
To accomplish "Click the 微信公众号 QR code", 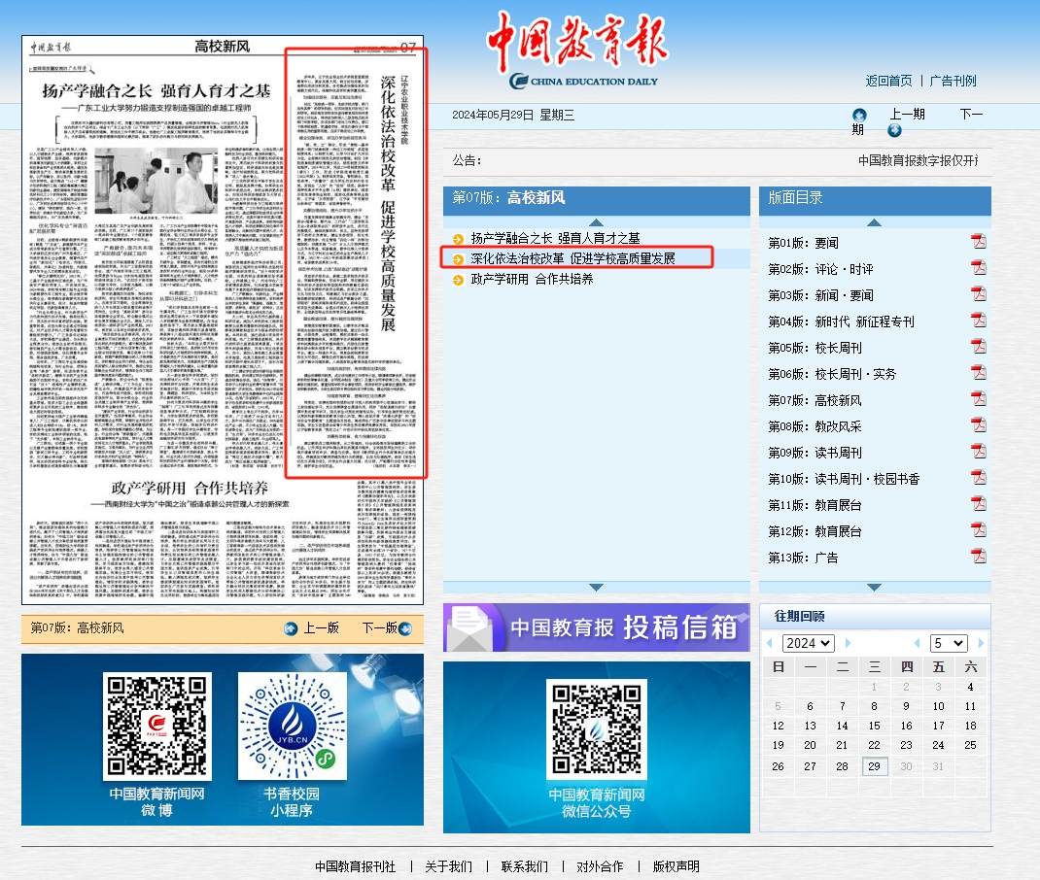I will [x=596, y=728].
